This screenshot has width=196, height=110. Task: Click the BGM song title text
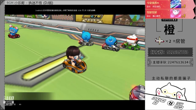click(30, 3)
